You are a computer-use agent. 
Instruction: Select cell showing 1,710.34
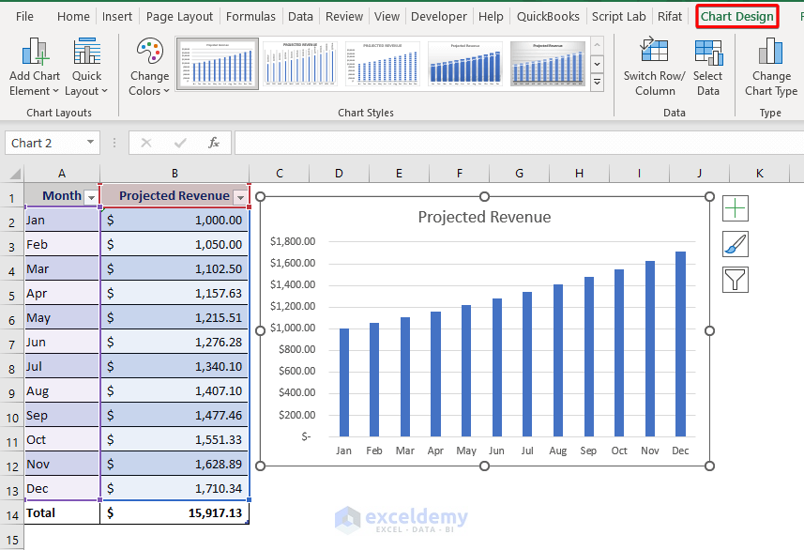[x=174, y=488]
